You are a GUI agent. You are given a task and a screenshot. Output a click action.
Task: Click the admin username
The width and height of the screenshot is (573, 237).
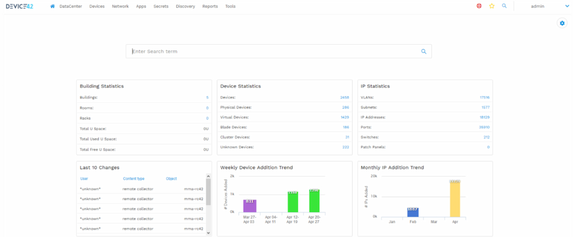click(x=537, y=6)
